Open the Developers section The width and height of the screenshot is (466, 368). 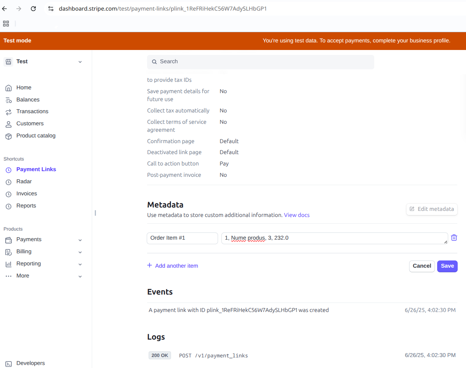coord(30,363)
